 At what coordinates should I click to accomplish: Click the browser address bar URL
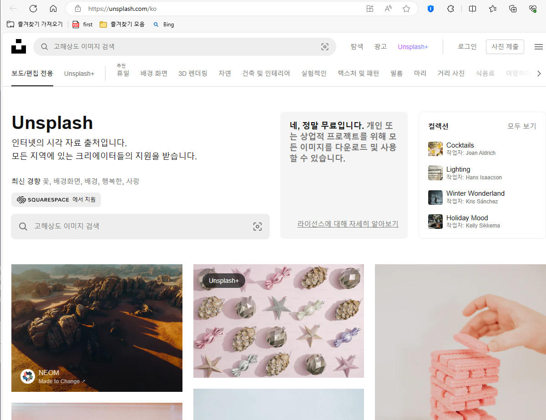(122, 9)
